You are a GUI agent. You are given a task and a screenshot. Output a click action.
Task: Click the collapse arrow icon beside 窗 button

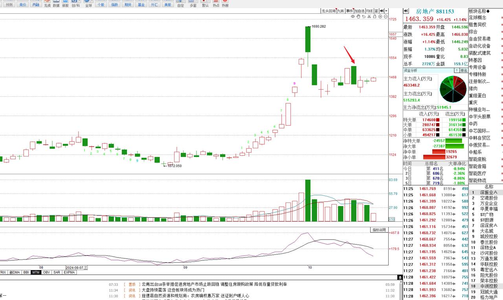pos(382,11)
